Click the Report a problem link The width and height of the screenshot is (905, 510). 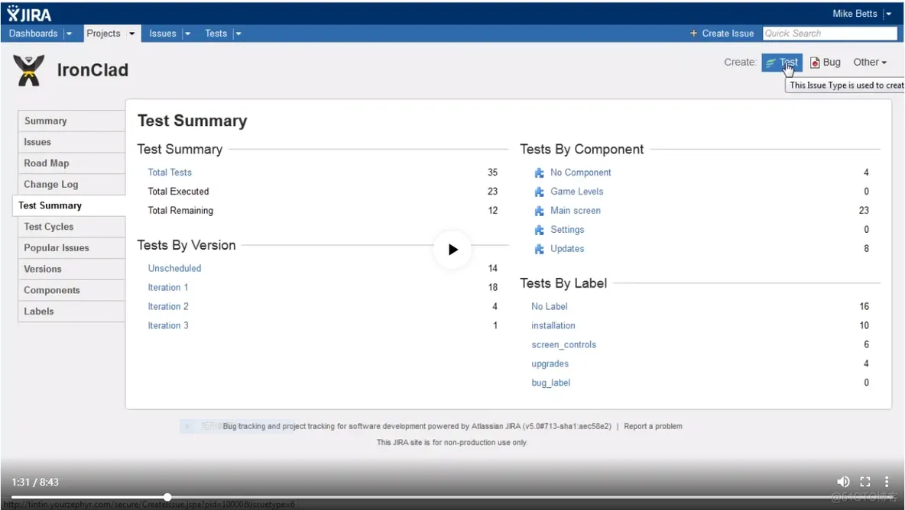pos(653,427)
